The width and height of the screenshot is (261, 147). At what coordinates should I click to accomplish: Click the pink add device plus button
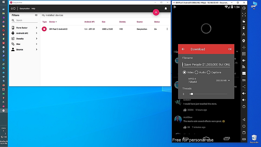click(156, 12)
